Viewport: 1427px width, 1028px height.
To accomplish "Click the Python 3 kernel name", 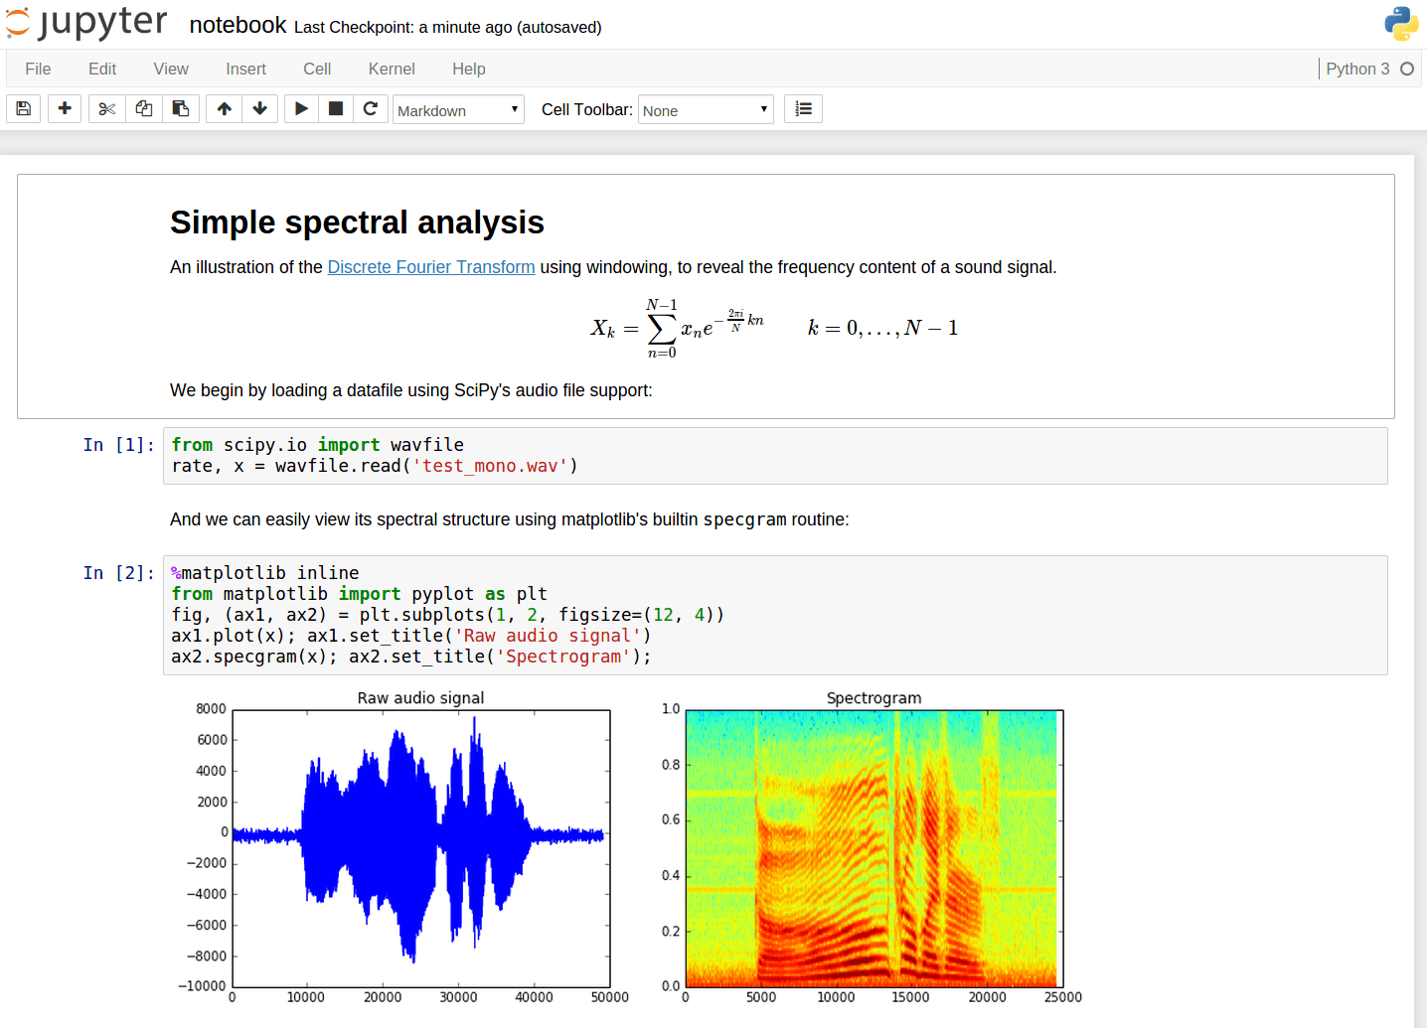I will click(1357, 69).
